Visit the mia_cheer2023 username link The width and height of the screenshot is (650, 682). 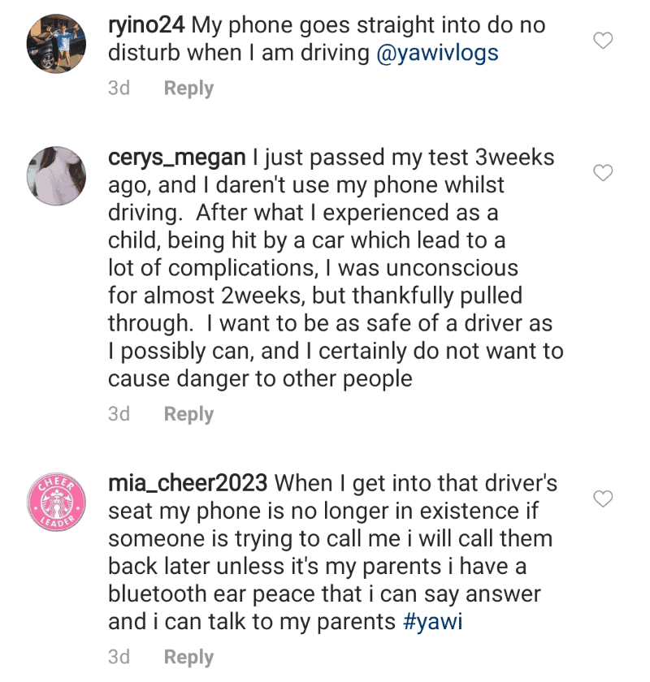188,483
